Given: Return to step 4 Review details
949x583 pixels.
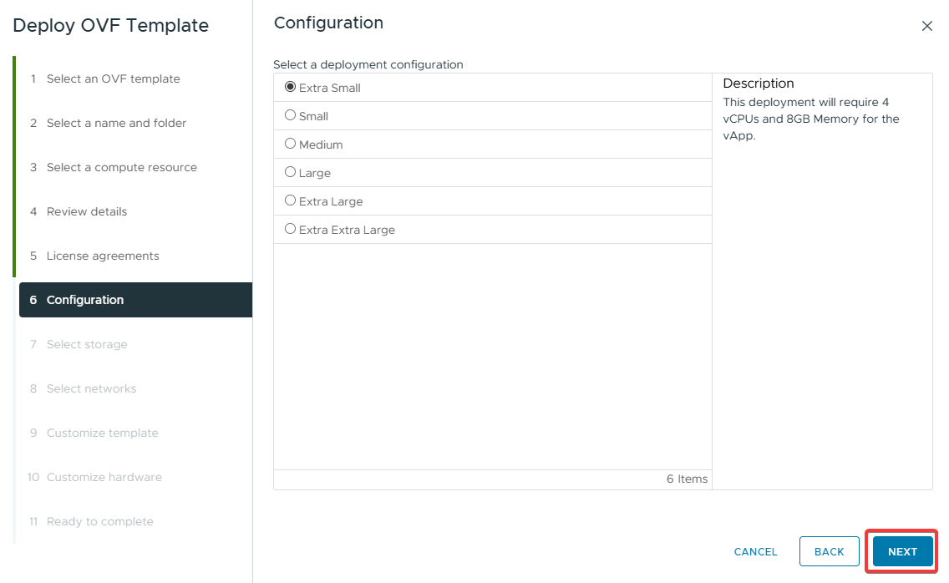Looking at the screenshot, I should tap(87, 211).
